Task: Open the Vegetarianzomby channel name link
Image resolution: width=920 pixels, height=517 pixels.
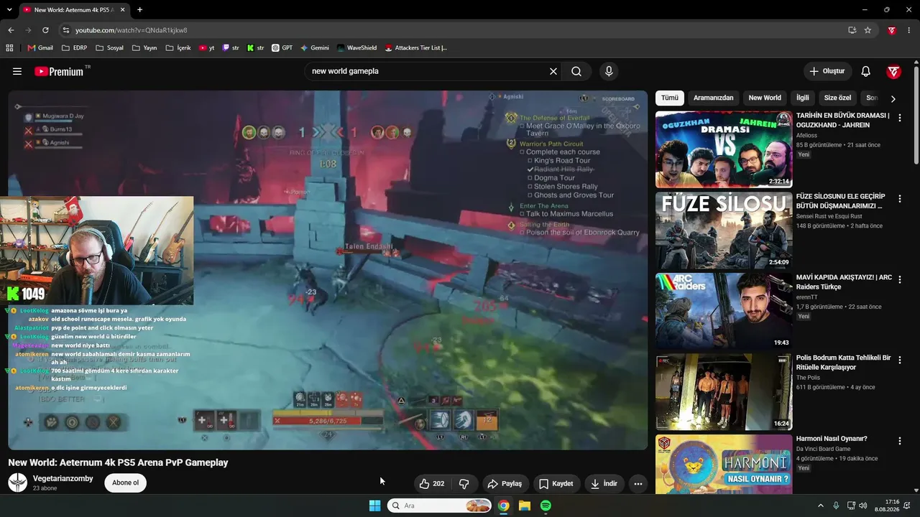Action: tap(63, 478)
